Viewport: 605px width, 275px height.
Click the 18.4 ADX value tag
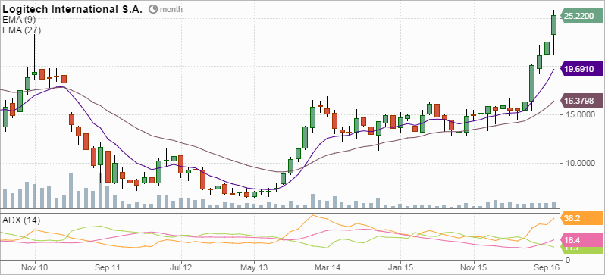pos(581,240)
